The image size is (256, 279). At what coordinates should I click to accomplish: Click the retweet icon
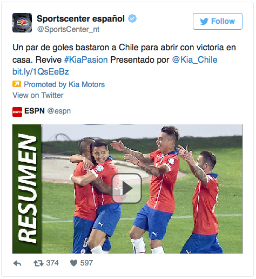click(38, 263)
